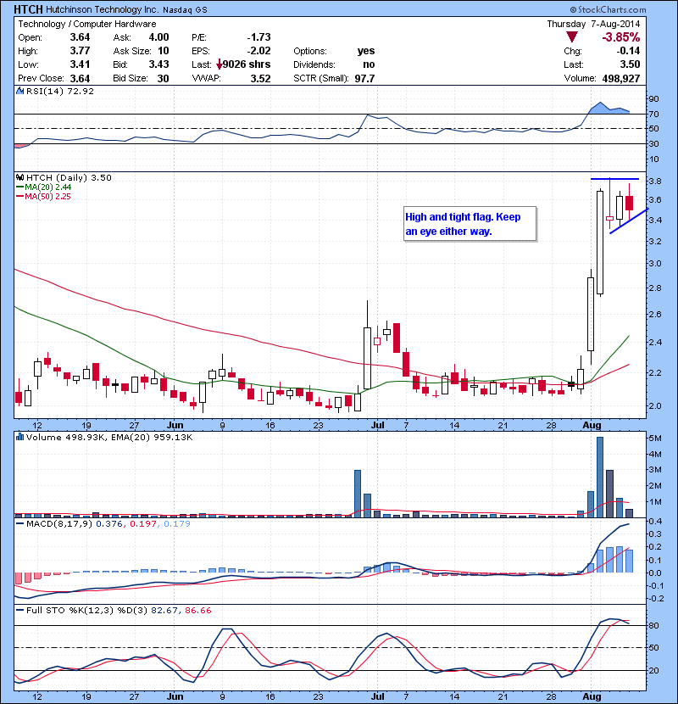Click the Technology / Computer Hardware sector text
Viewport: 678px width, 704px height.
pyautogui.click(x=87, y=25)
